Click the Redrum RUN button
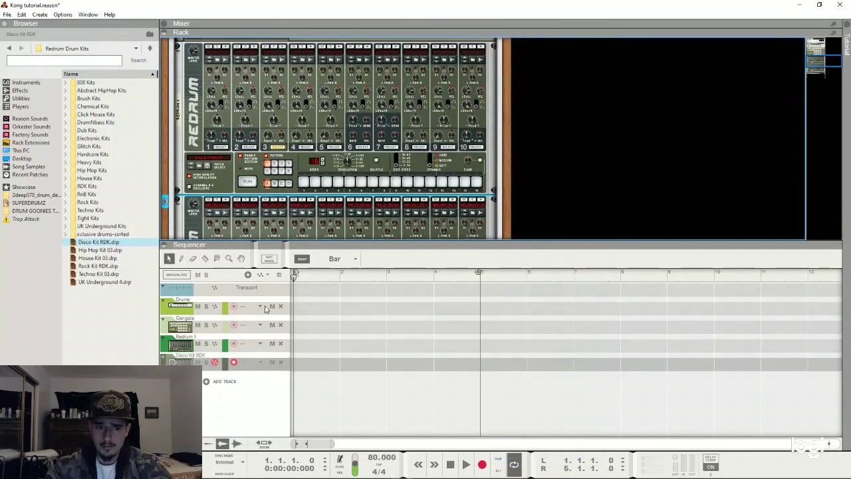The height and width of the screenshot is (479, 851). click(247, 182)
